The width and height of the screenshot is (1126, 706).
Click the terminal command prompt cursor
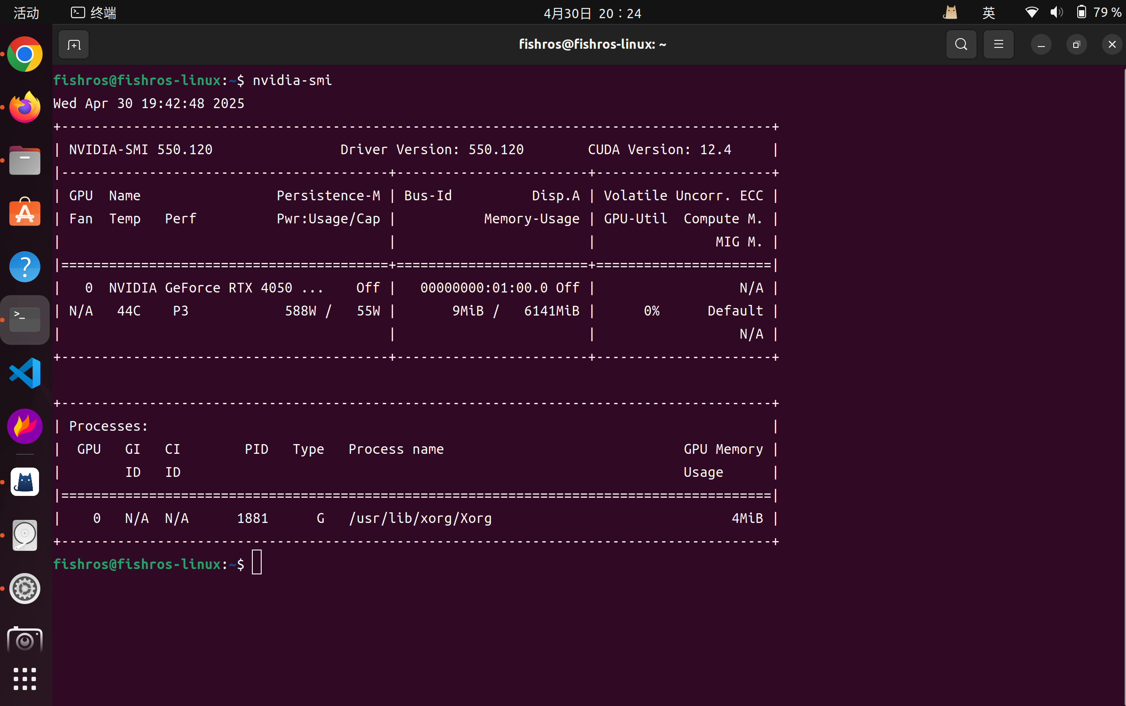256,563
